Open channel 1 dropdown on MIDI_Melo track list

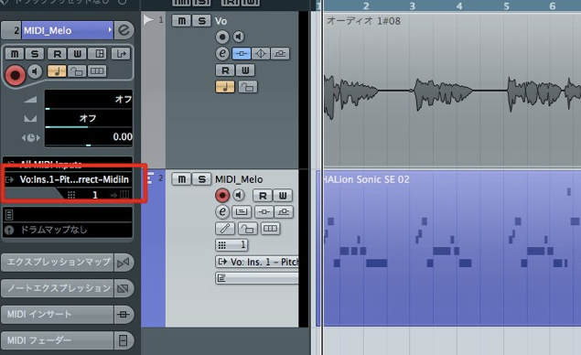point(231,245)
